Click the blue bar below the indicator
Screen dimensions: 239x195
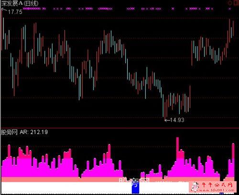point(135,188)
